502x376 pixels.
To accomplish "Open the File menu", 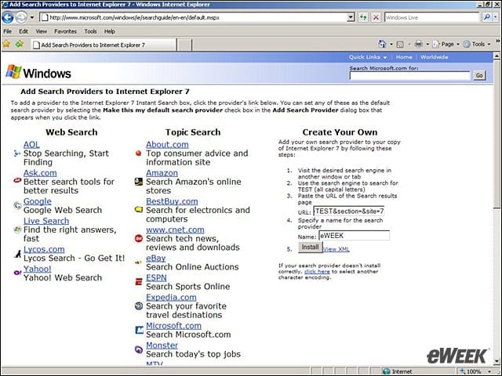I will click(x=7, y=31).
